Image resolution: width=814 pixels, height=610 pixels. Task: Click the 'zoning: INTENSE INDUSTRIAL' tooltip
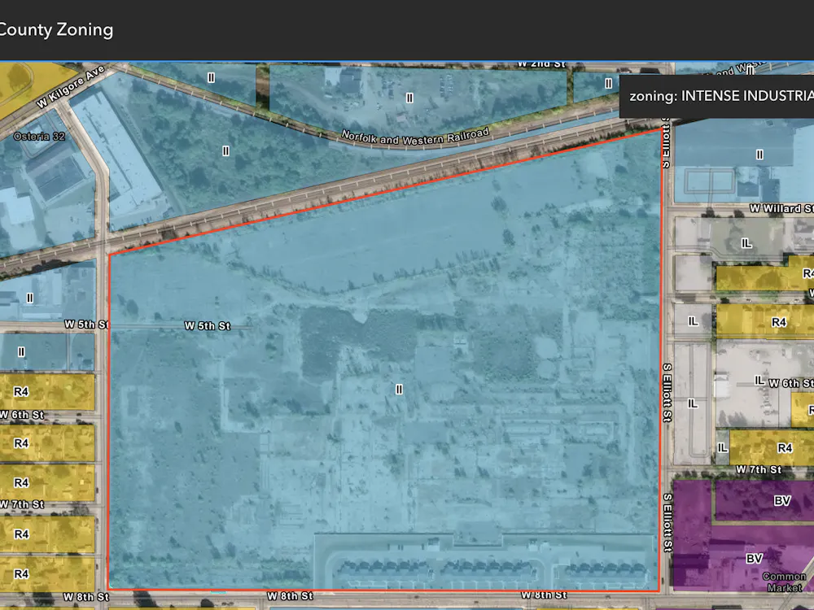pyautogui.click(x=717, y=96)
